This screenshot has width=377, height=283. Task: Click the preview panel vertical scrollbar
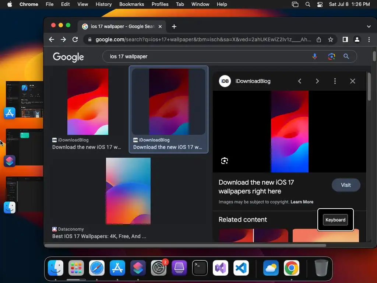tap(369, 87)
